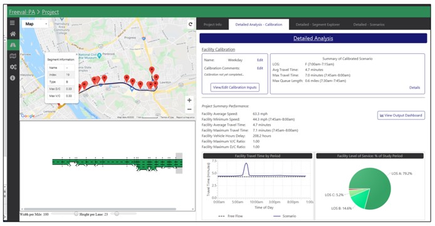Image resolution: width=435 pixels, height=226 pixels.
Task: Click the highlighted gray segment in lane diagram
Action: pyautogui.click(x=179, y=163)
